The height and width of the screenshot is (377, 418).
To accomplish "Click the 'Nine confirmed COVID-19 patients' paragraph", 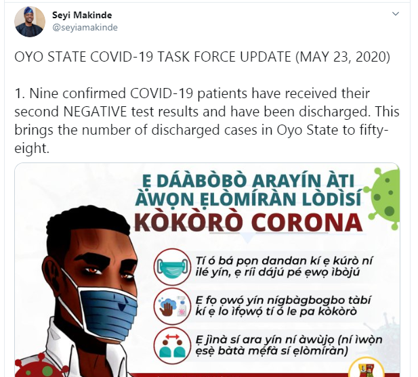I will (207, 121).
